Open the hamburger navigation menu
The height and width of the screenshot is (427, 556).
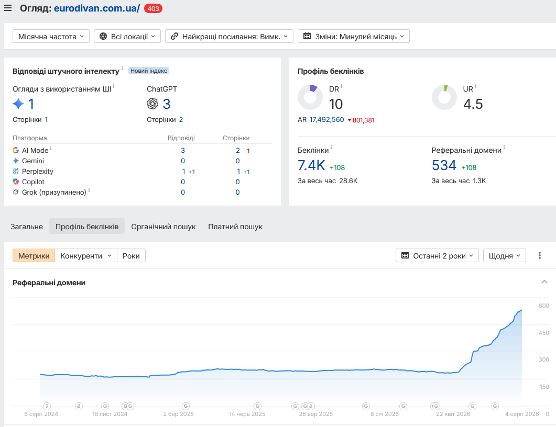click(x=8, y=8)
